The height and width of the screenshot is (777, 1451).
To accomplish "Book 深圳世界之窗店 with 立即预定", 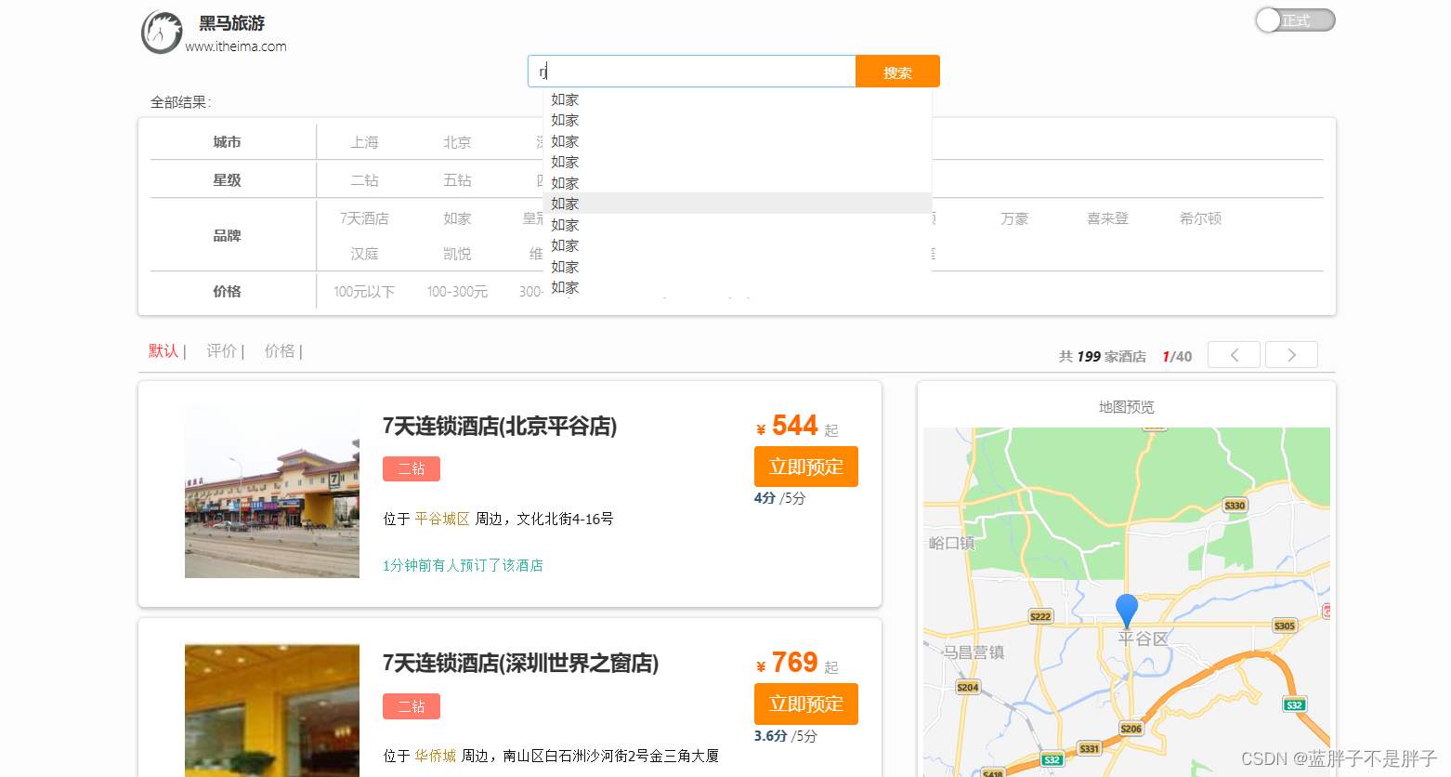I will point(806,704).
